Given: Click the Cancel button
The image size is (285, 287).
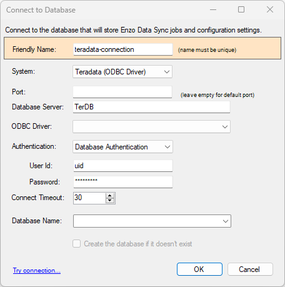Looking at the screenshot, I should (x=250, y=269).
